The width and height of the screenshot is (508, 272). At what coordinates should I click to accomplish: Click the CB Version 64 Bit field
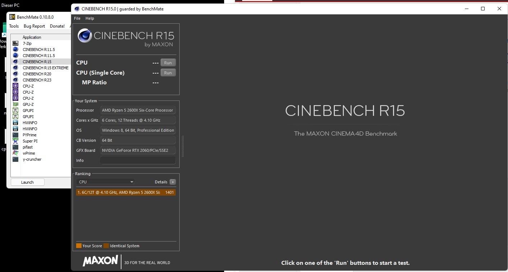[138, 140]
